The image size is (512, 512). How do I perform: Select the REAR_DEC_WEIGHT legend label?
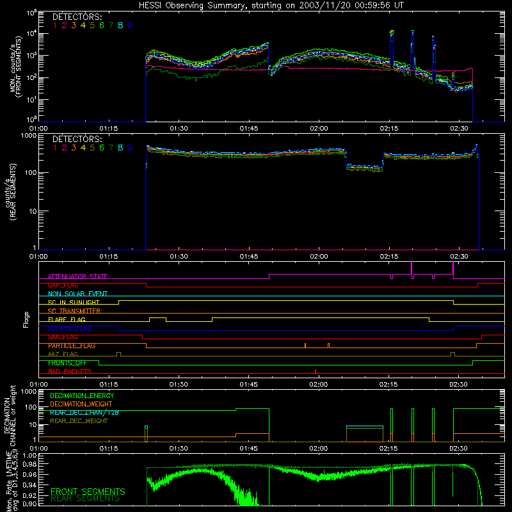(79, 421)
